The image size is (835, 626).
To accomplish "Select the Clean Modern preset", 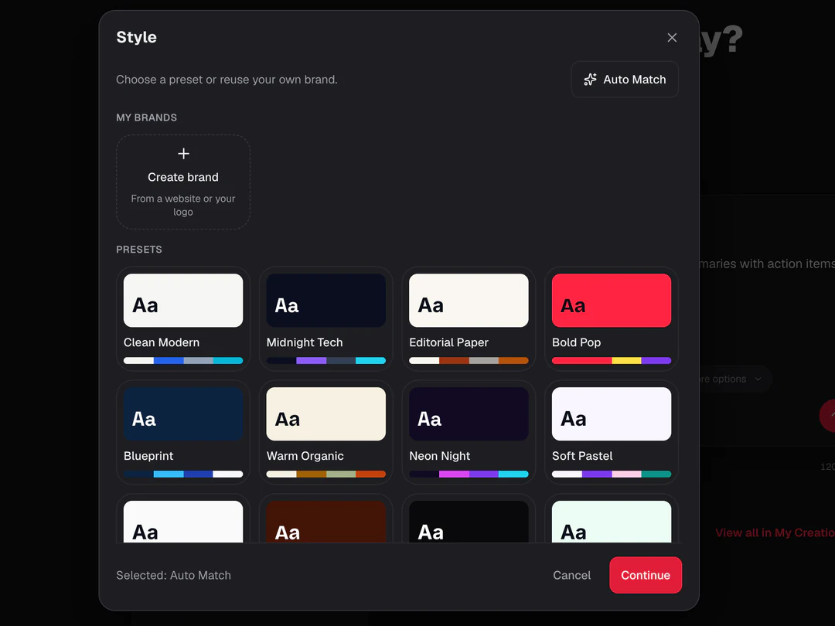I will (x=183, y=318).
